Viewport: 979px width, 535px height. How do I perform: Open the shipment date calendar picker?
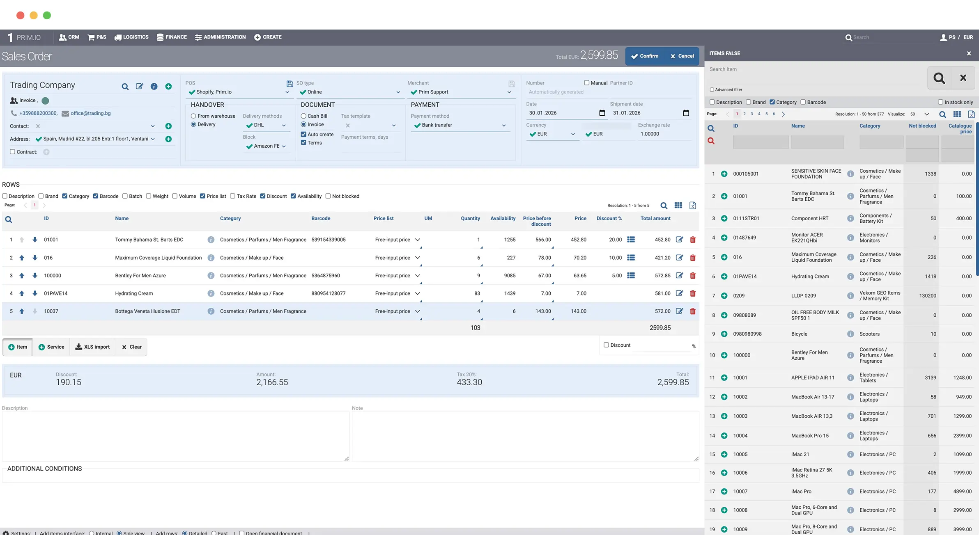coord(686,113)
